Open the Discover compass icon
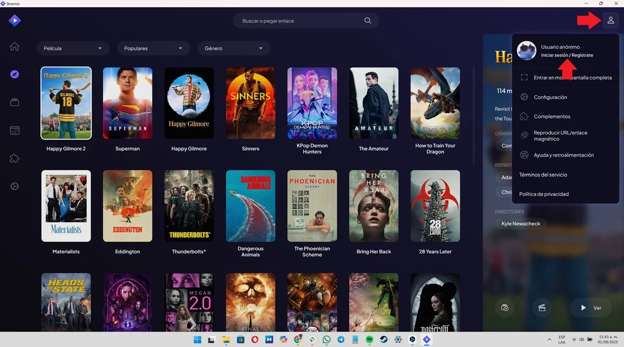 (x=15, y=74)
